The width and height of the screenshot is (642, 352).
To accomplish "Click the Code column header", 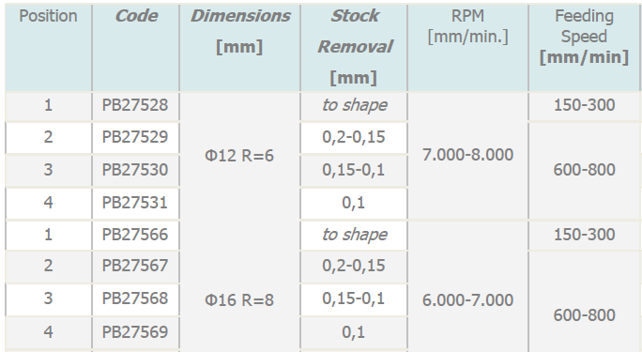I will pyautogui.click(x=136, y=48).
